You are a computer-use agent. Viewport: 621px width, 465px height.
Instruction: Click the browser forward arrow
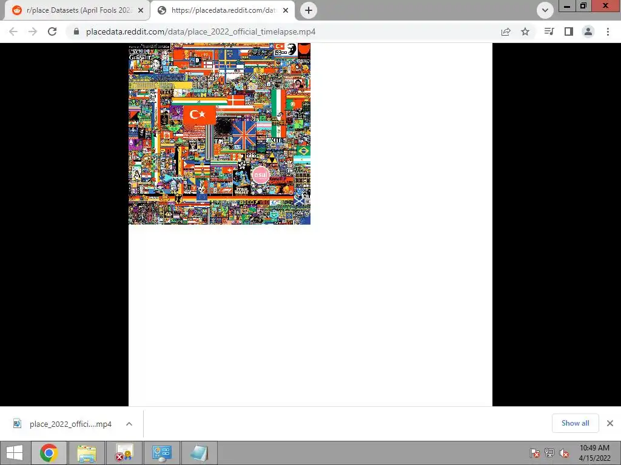click(33, 31)
